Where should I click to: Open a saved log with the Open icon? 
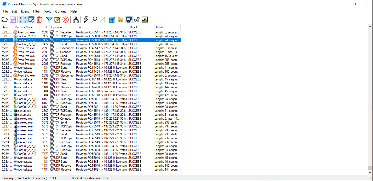coord(4,20)
